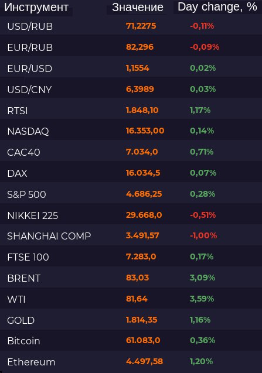Open the GOLD instrument
262x373 pixels.
pyautogui.click(x=21, y=320)
